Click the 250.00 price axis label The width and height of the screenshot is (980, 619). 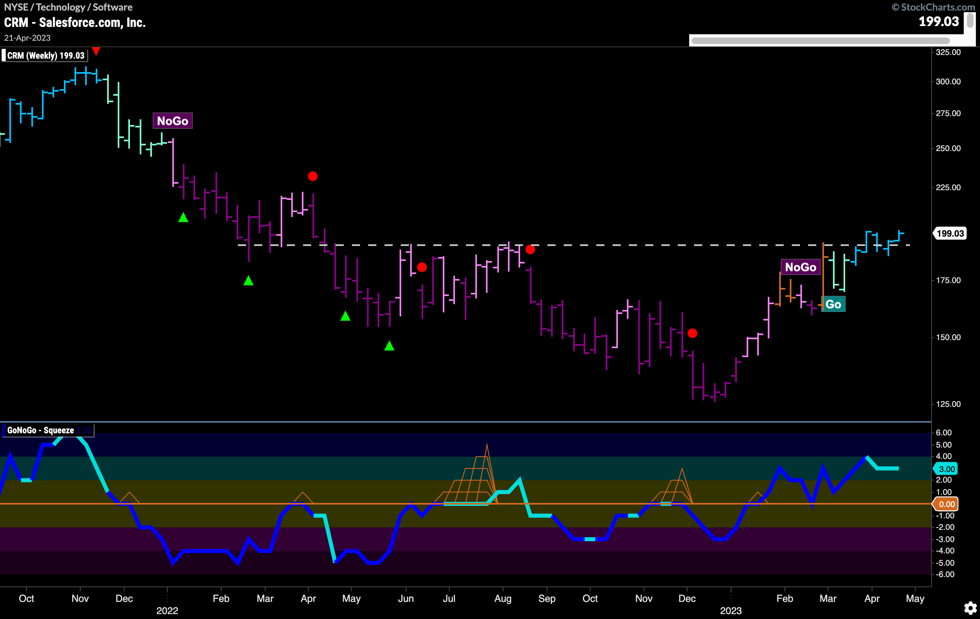pos(948,148)
